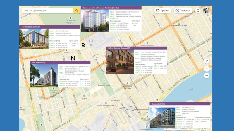
Task: Toggle the Парковки parking layer
Action: 183,10
